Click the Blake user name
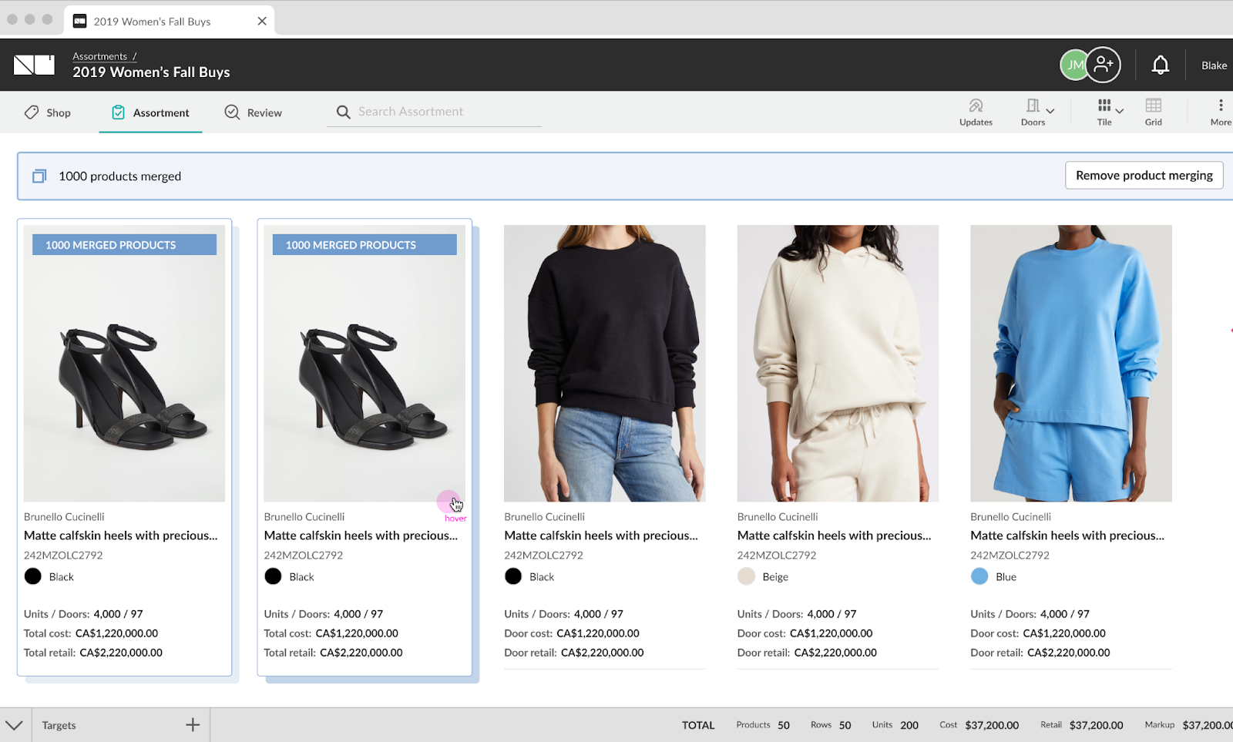The image size is (1233, 742). pyautogui.click(x=1215, y=65)
